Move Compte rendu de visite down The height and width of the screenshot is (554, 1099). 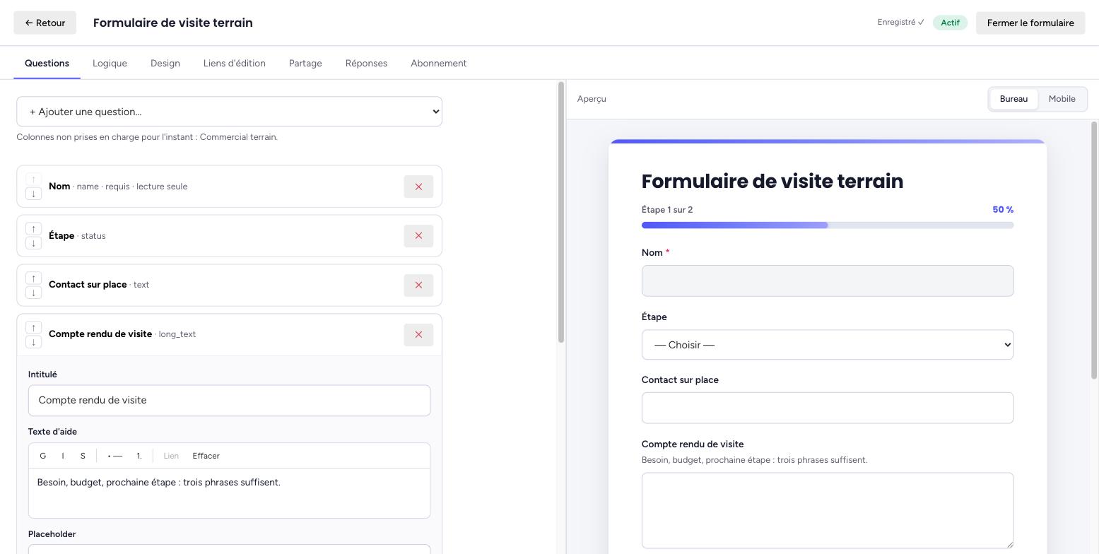pyautogui.click(x=33, y=342)
